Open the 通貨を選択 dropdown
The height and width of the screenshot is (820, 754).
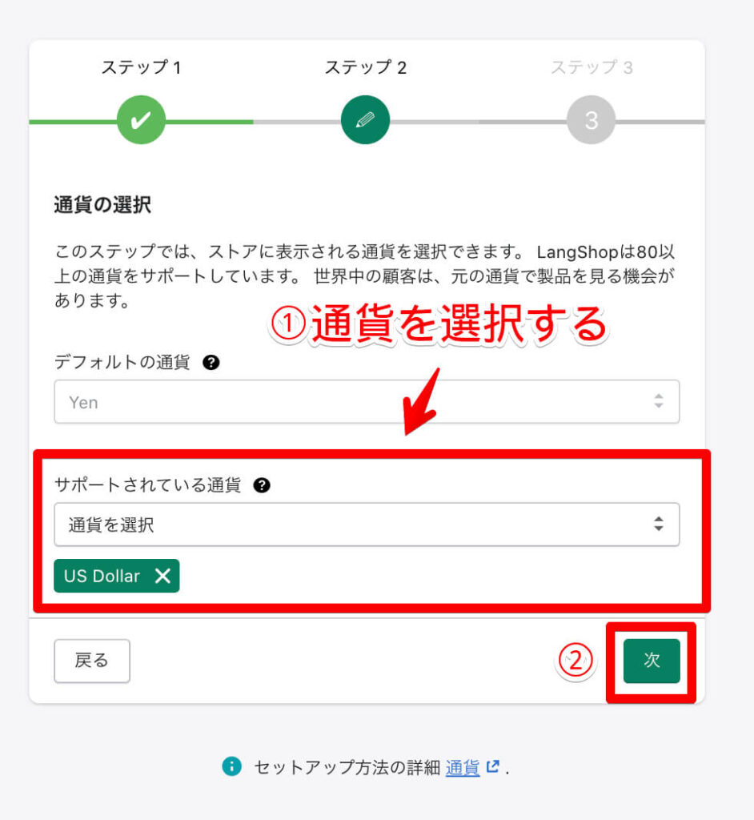click(x=367, y=525)
